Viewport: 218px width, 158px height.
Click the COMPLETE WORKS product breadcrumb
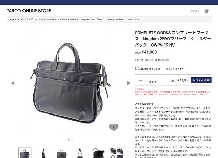pyautogui.click(x=88, y=20)
